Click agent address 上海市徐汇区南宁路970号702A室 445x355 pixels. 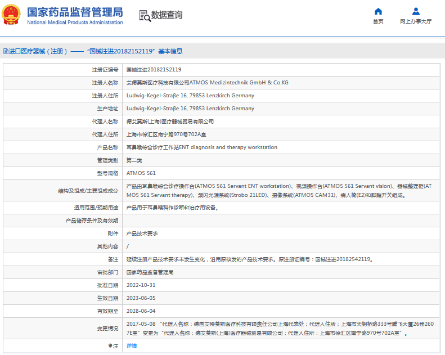coord(166,134)
